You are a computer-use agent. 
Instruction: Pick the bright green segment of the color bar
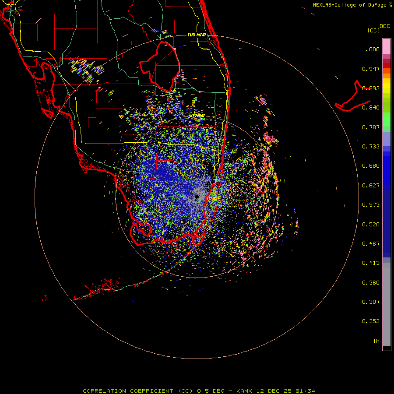387,120
